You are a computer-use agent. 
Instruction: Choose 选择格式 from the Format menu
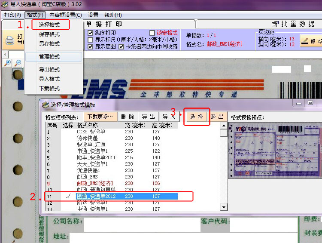(49, 25)
